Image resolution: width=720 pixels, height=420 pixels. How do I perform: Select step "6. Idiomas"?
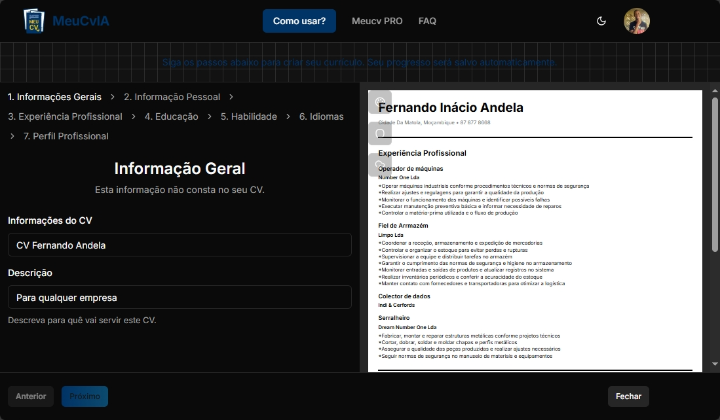(321, 116)
